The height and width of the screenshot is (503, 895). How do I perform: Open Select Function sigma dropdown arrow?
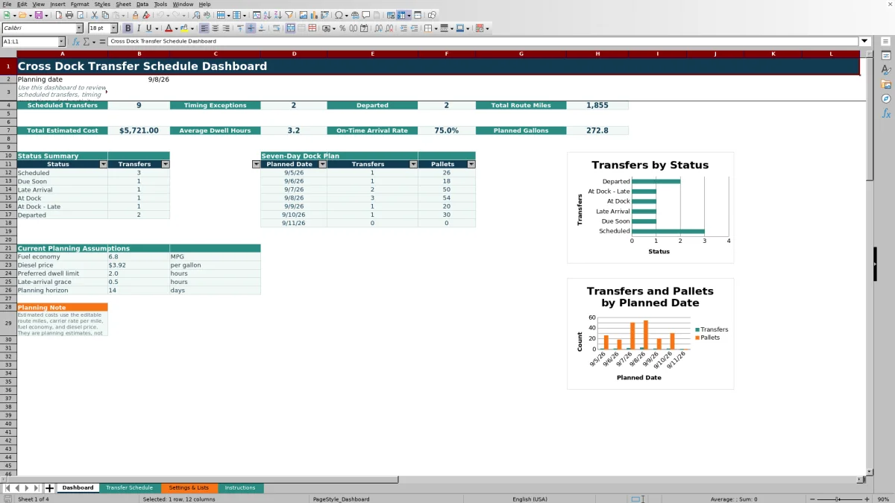point(94,42)
